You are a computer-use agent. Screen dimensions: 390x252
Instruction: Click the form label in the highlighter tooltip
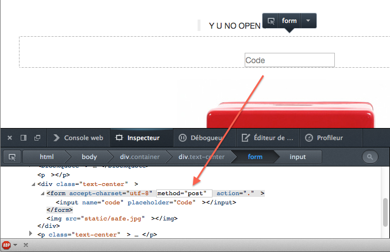click(289, 21)
